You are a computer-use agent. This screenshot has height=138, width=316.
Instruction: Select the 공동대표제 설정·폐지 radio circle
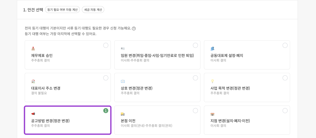(285, 45)
